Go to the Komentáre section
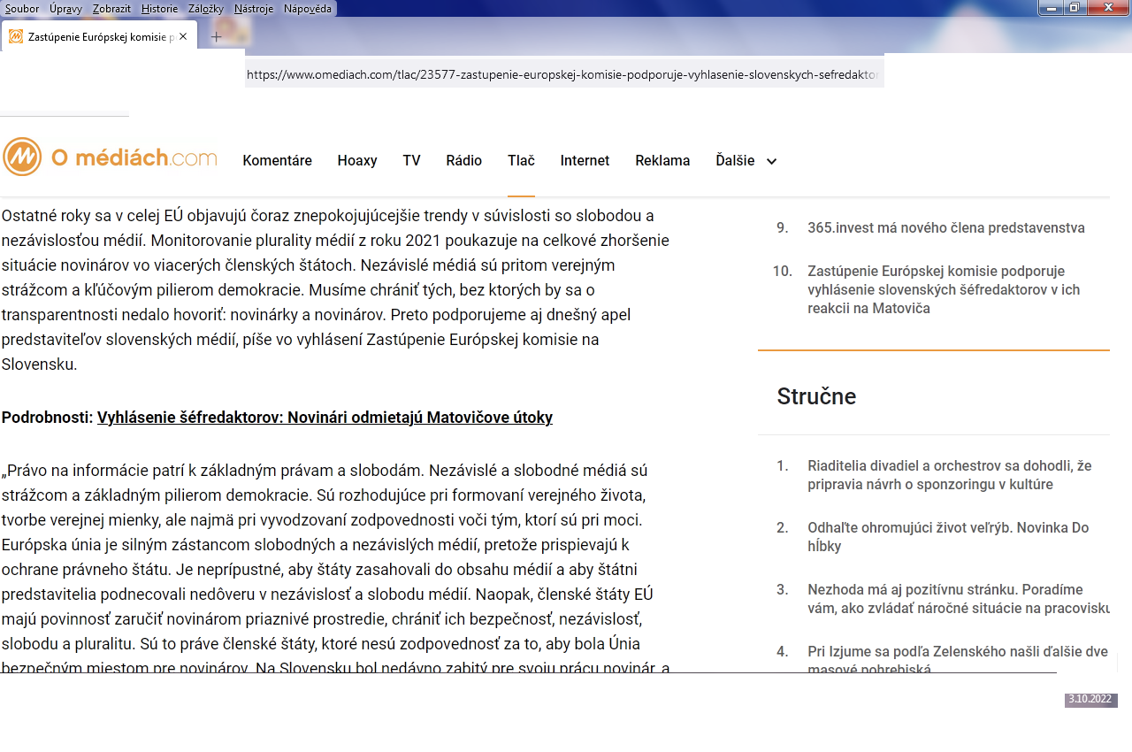The width and height of the screenshot is (1132, 752). click(x=278, y=161)
